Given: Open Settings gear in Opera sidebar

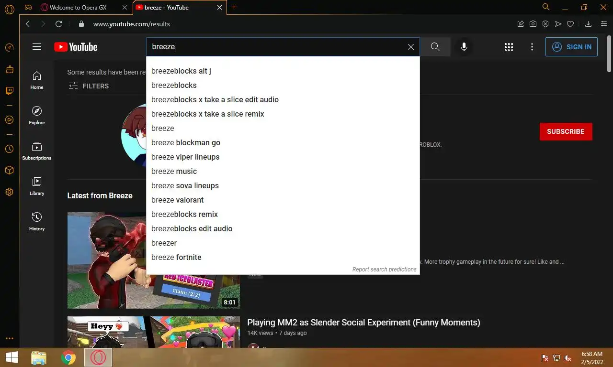Looking at the screenshot, I should coord(9,192).
